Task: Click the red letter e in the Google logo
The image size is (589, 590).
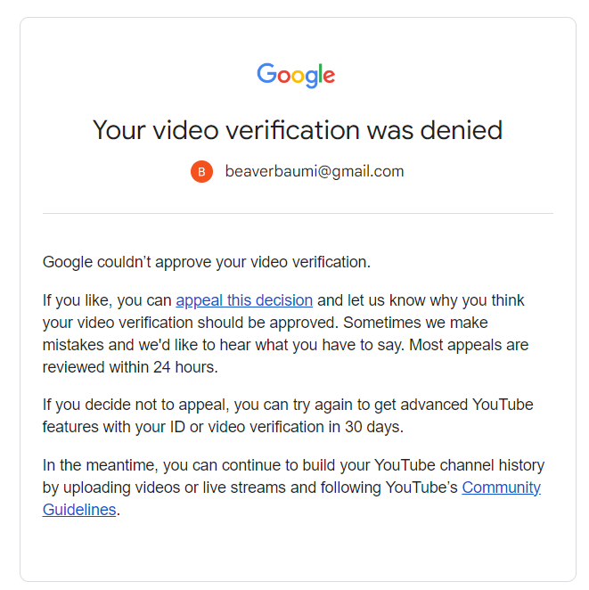Action: point(329,77)
